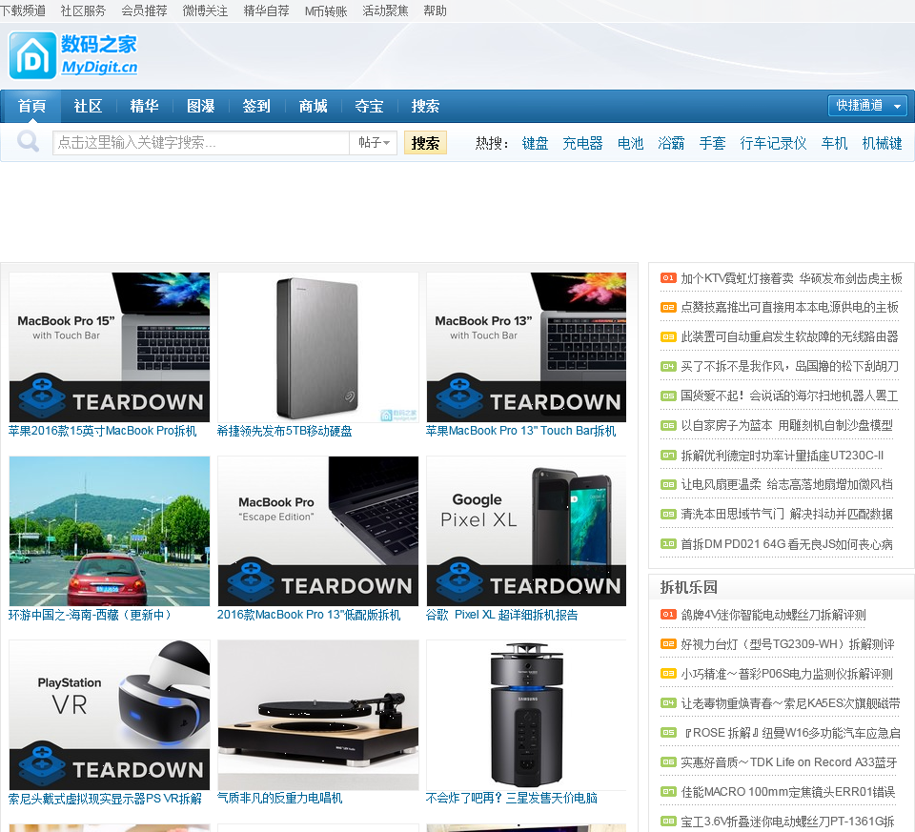
Task: Open Google Pixel XL Teardown thumbnail
Action: coord(526,531)
